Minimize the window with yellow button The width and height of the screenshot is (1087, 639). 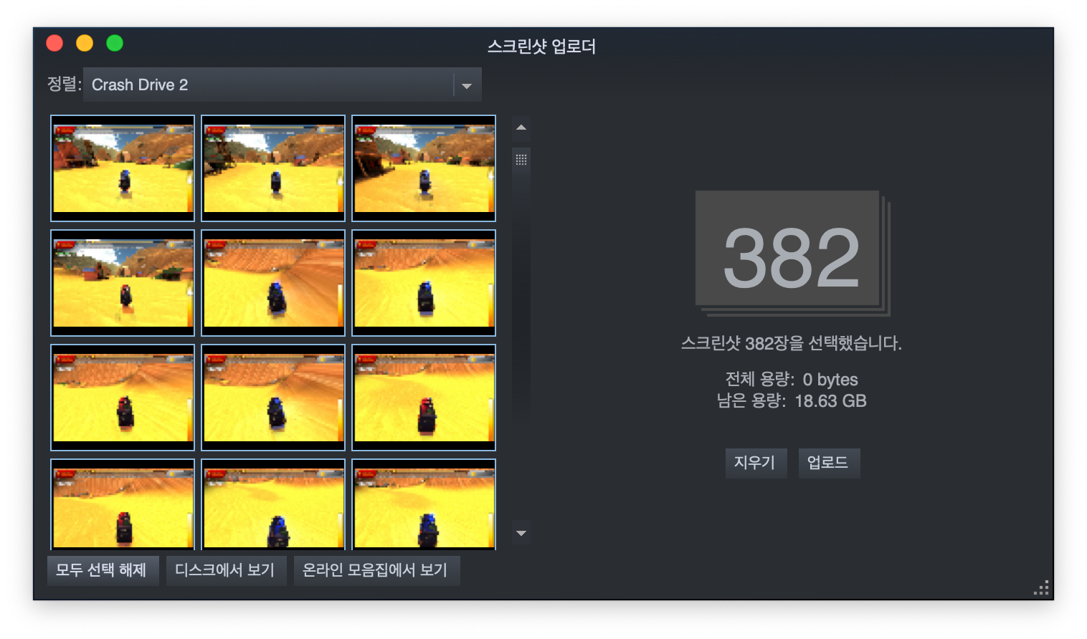(x=85, y=43)
